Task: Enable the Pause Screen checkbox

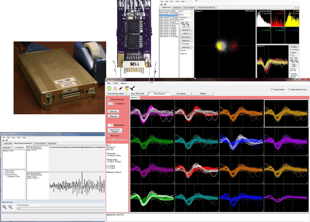Action: [x=272, y=89]
